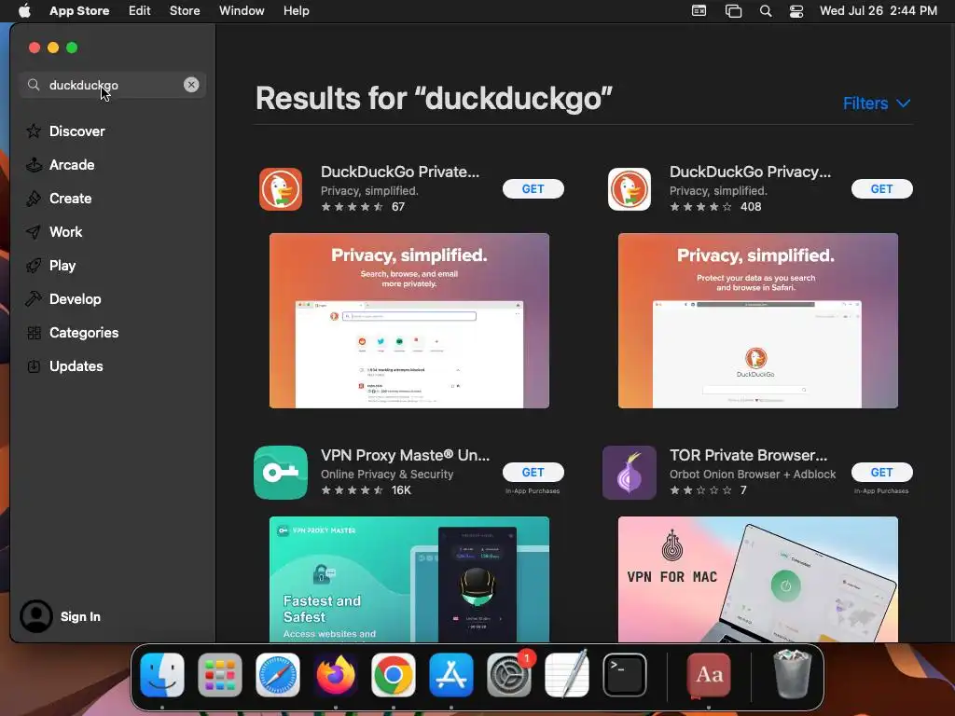The image size is (955, 716).
Task: Click the keyboard input menu bar icon
Action: [x=699, y=11]
